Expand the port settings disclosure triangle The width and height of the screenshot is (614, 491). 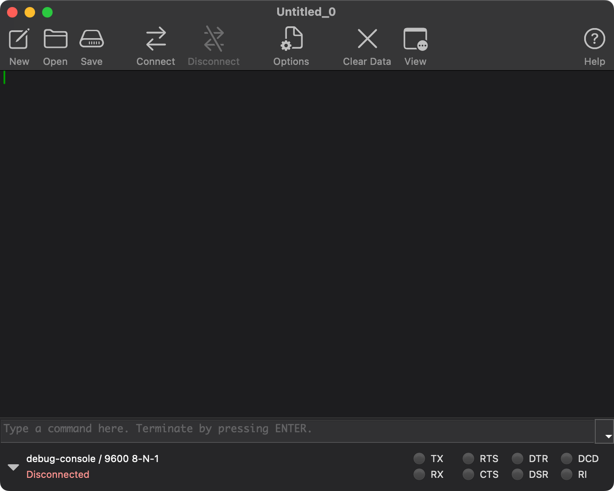[14, 467]
